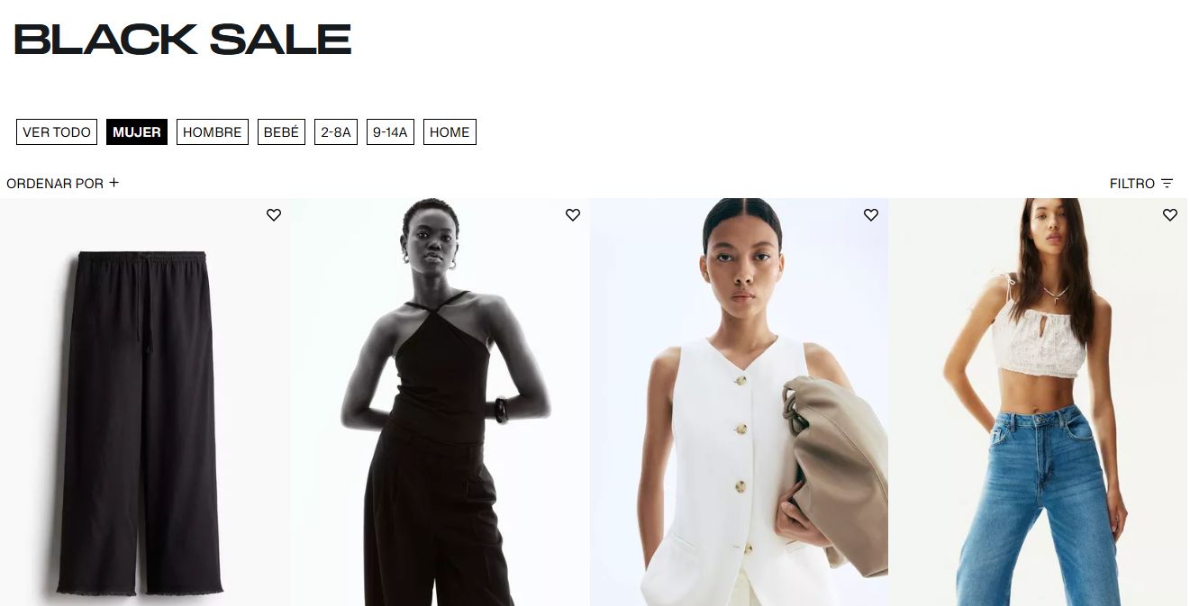Expand the ORDENAR POR sorting options
The width and height of the screenshot is (1190, 606).
(62, 184)
